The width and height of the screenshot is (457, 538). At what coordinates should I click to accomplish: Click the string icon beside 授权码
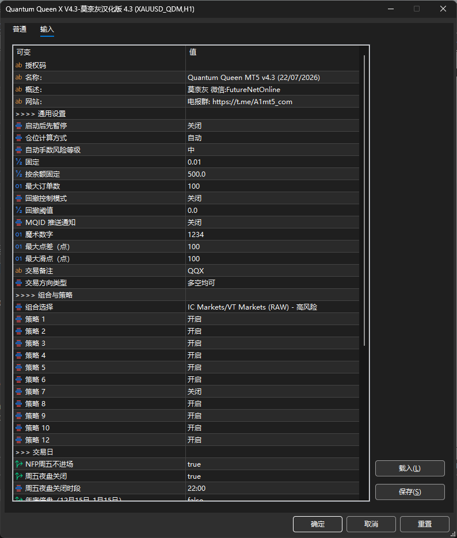tap(19, 65)
